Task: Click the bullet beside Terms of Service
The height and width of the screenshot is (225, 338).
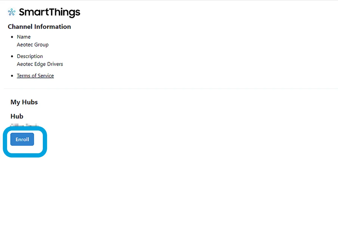Action: (x=12, y=76)
